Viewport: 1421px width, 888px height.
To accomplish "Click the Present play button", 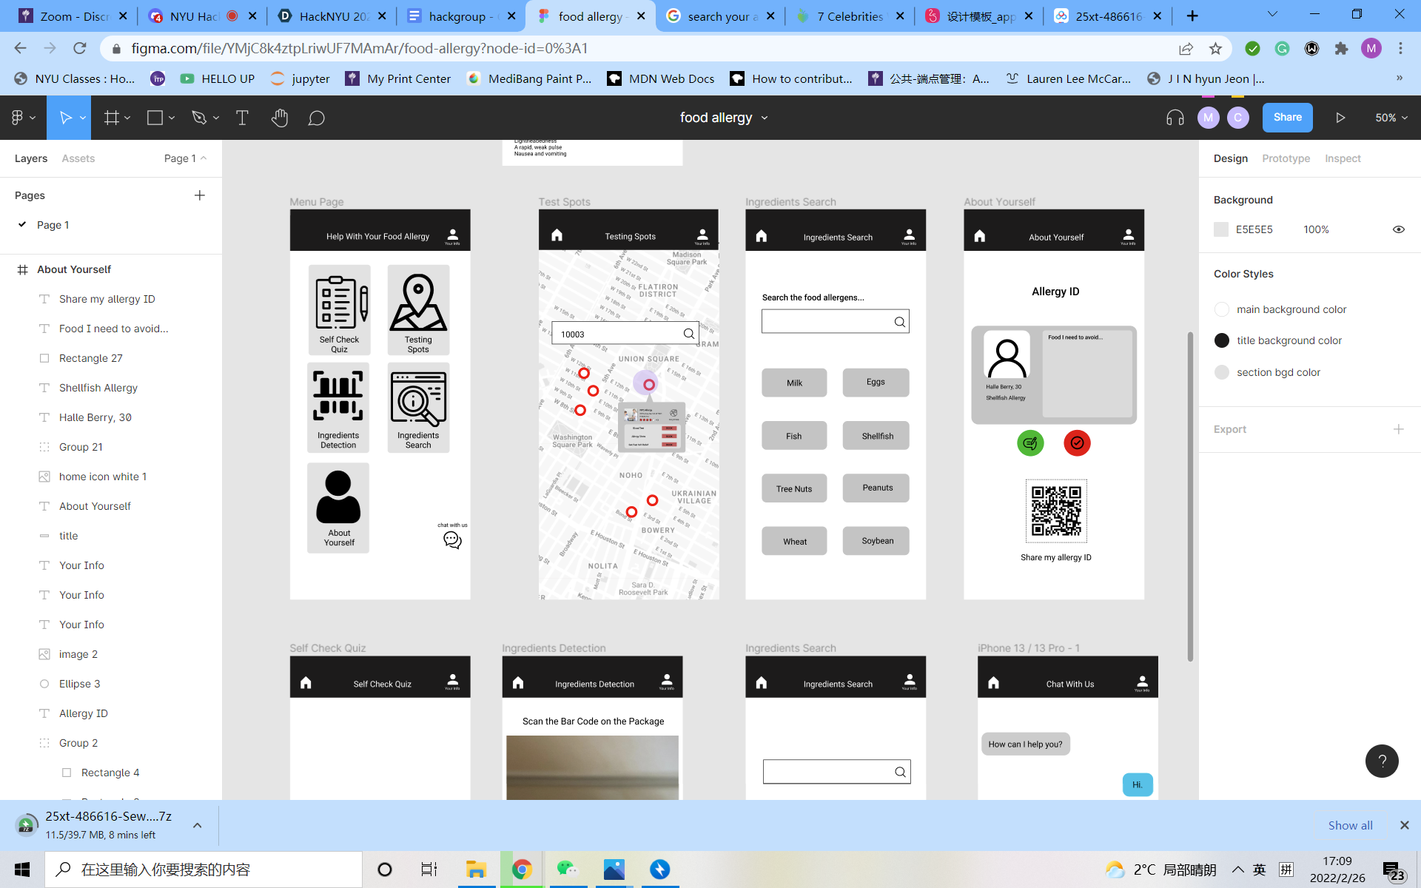I will click(x=1340, y=118).
